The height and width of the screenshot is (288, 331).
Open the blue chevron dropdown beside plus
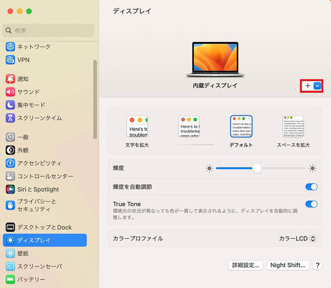[317, 86]
